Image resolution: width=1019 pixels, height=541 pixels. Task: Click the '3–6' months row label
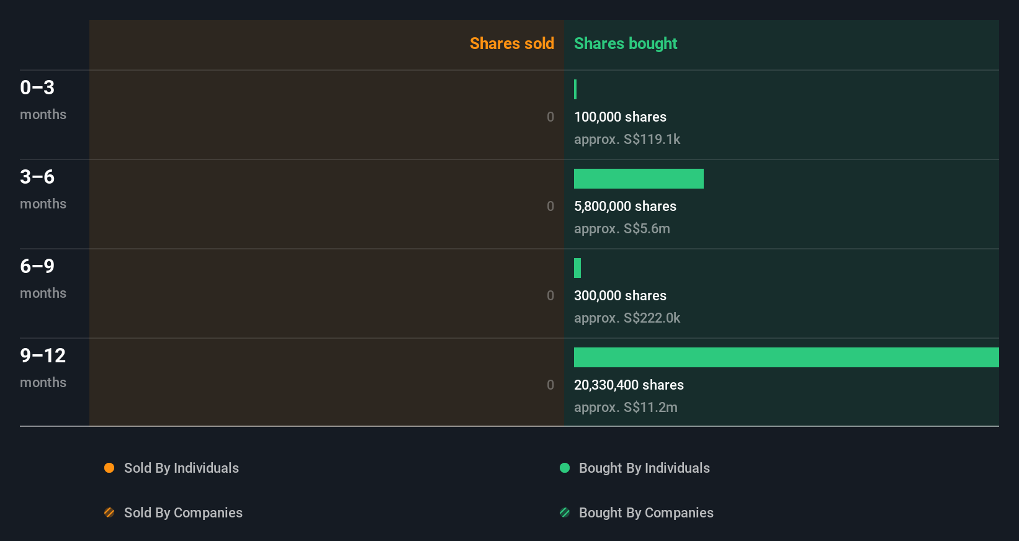37,177
